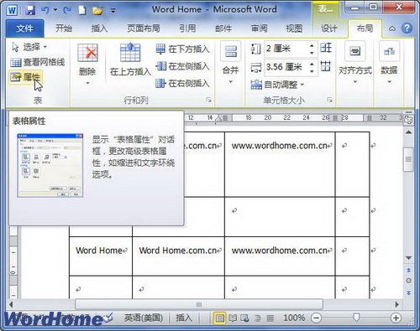Viewport: 420px width, 331px height.
Task: Open the 文件 tab
Action: (24, 28)
